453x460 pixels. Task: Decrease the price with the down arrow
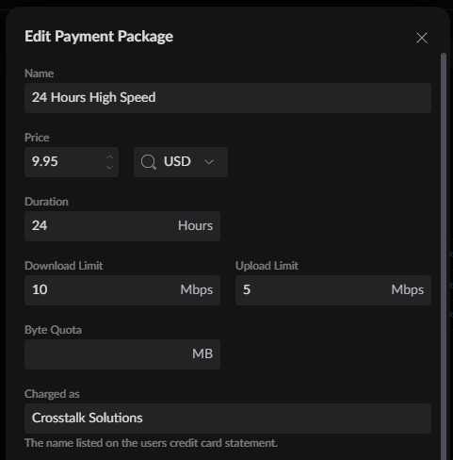[x=109, y=167]
